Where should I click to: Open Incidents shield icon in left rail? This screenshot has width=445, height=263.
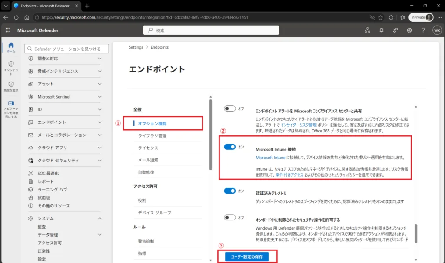tap(11, 64)
